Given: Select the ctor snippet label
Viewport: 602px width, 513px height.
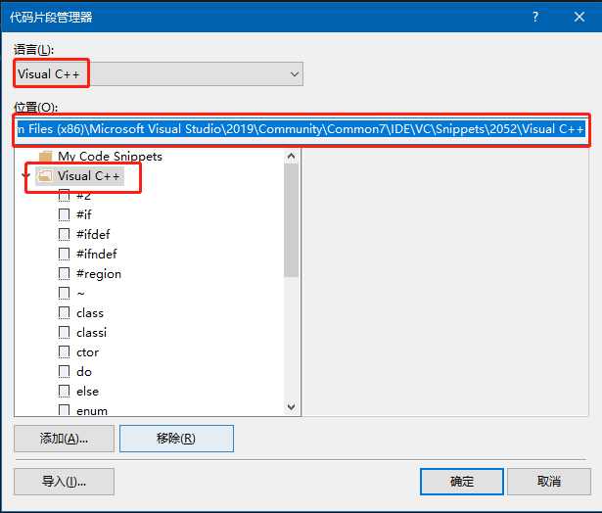Looking at the screenshot, I should point(87,352).
